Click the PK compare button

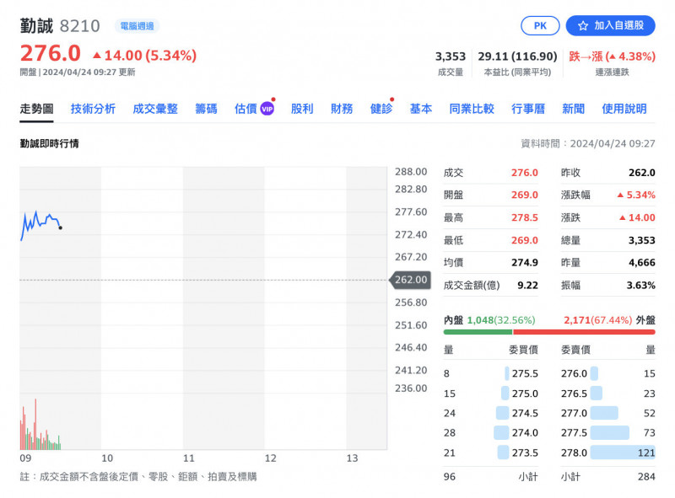(x=540, y=26)
